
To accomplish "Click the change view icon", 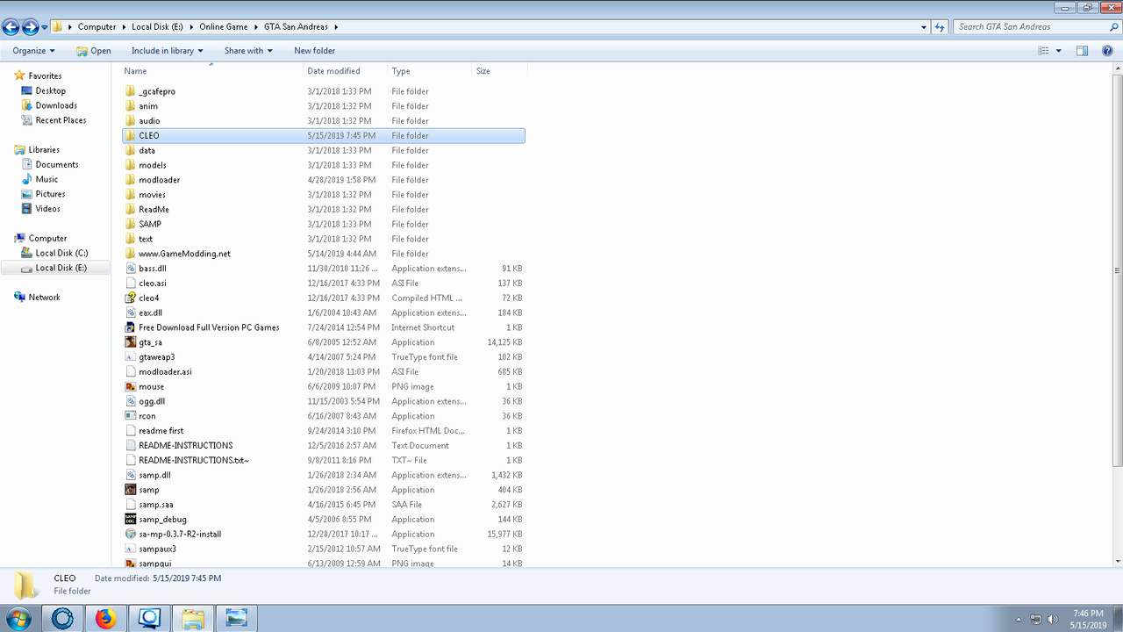I will (1043, 51).
